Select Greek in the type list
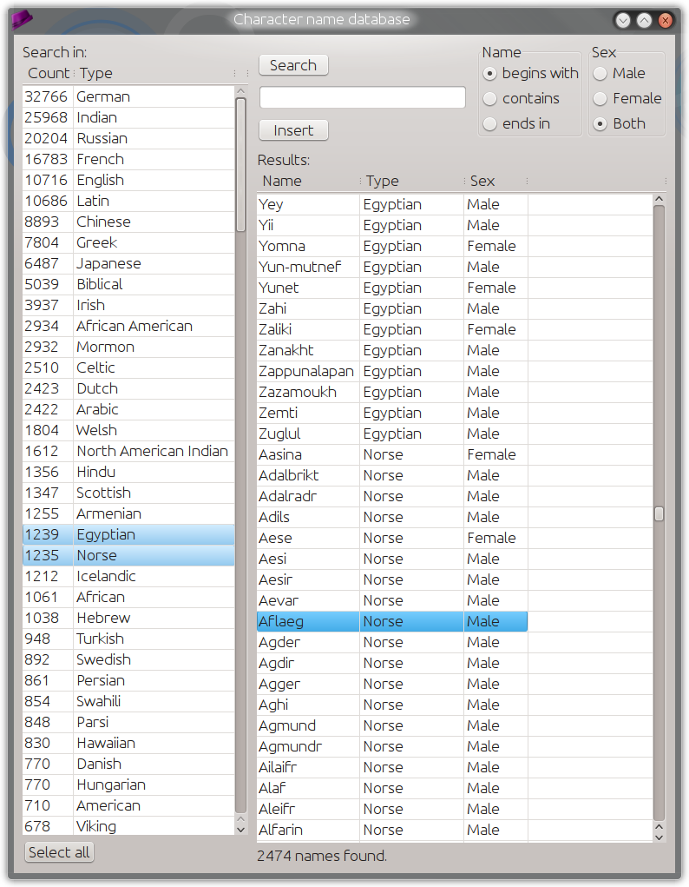This screenshot has width=689, height=887. (x=128, y=242)
